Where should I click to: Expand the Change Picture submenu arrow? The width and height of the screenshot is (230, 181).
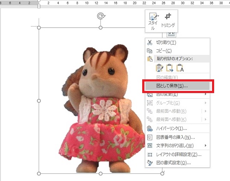(206, 94)
